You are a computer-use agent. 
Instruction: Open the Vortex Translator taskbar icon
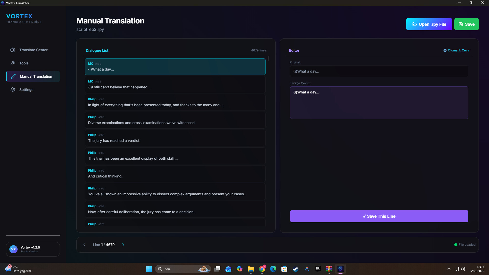[341, 269]
